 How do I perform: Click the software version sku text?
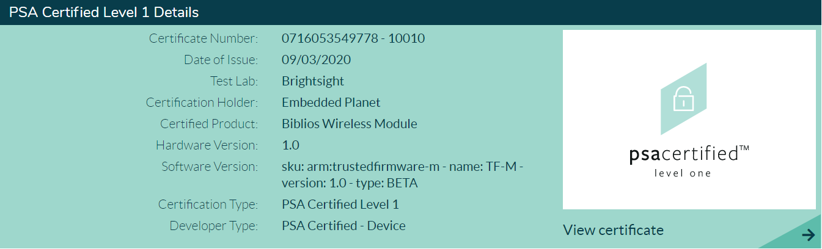point(403,175)
